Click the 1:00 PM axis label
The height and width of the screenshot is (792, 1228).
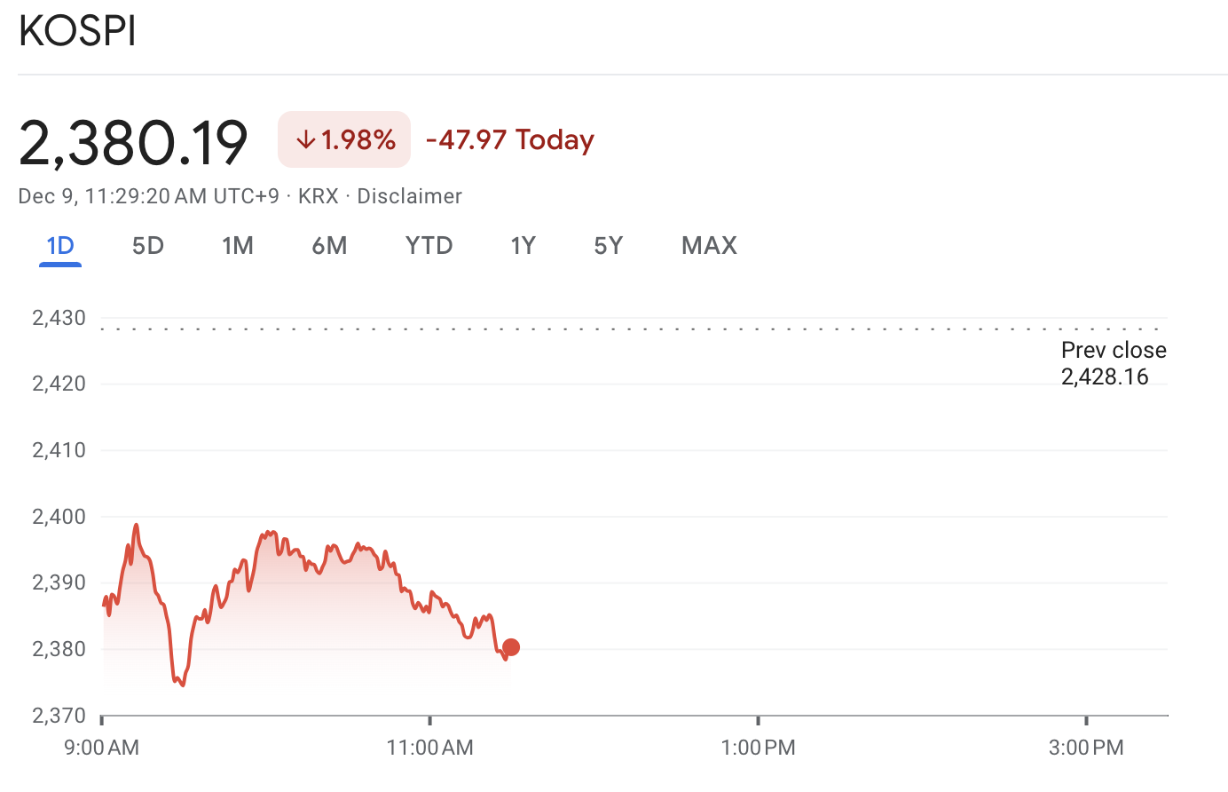click(758, 748)
